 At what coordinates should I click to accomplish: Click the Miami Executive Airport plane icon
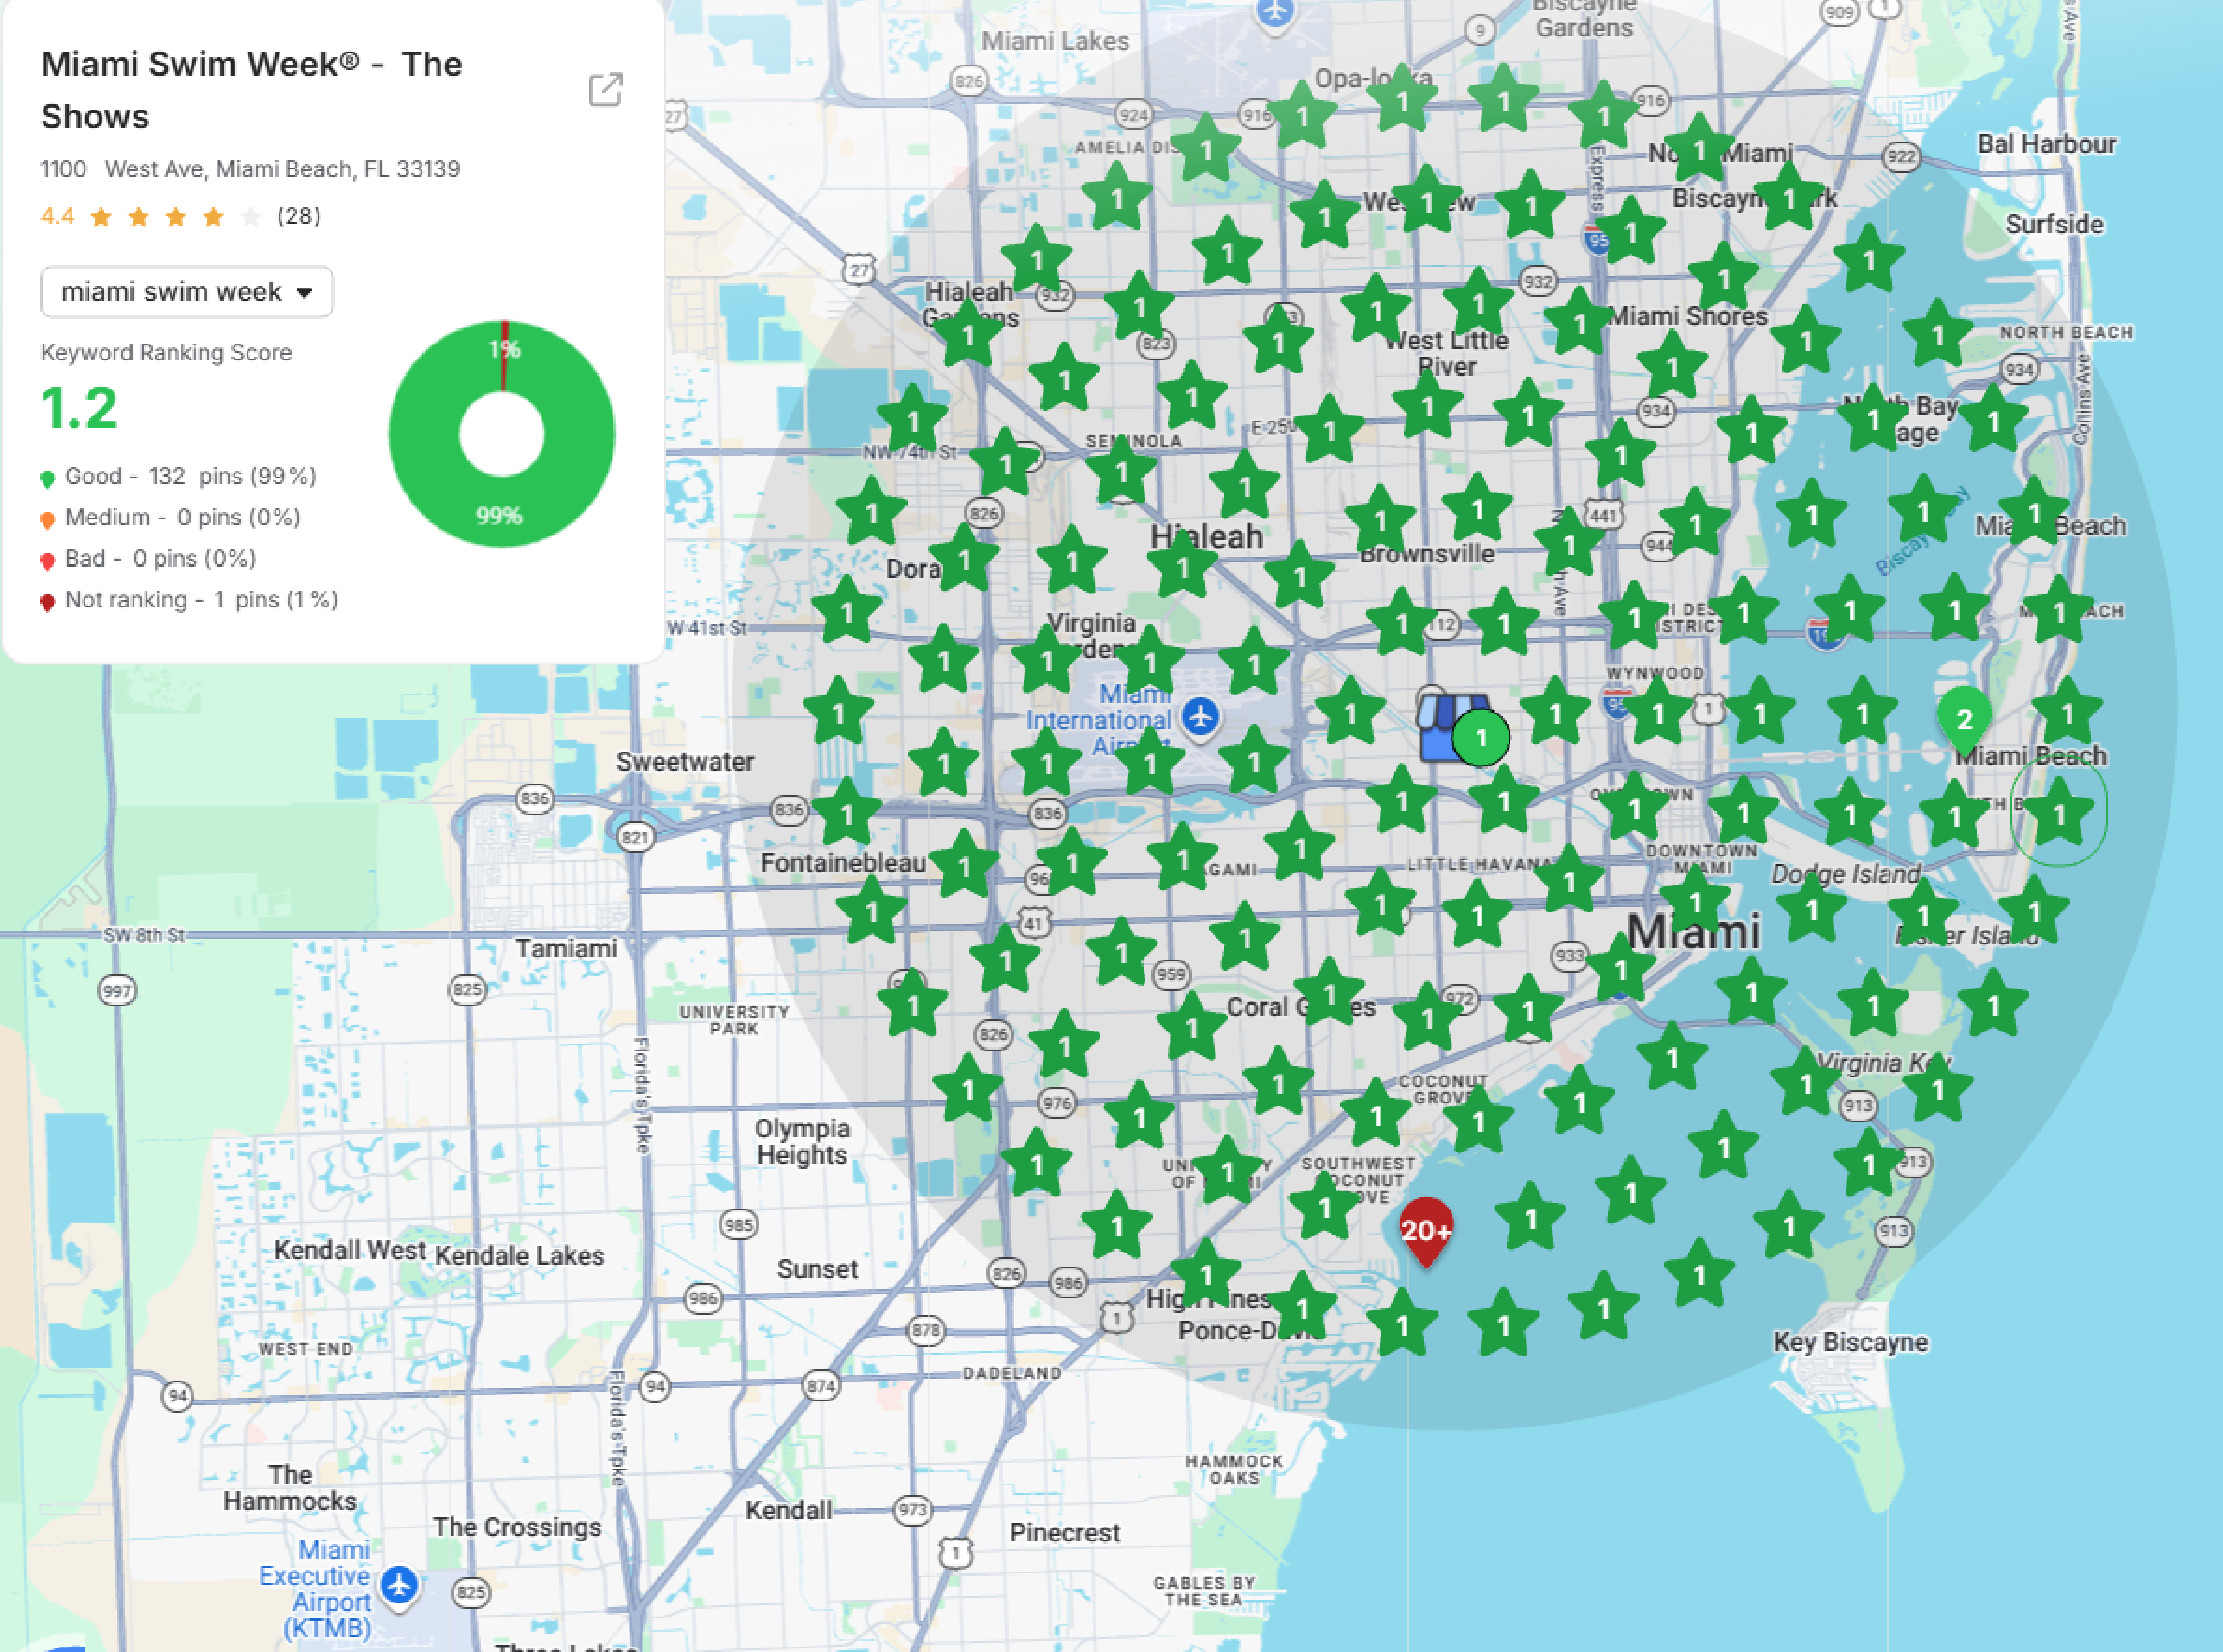tap(400, 1585)
